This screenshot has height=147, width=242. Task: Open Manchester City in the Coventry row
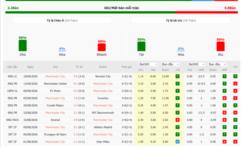pos(55,98)
